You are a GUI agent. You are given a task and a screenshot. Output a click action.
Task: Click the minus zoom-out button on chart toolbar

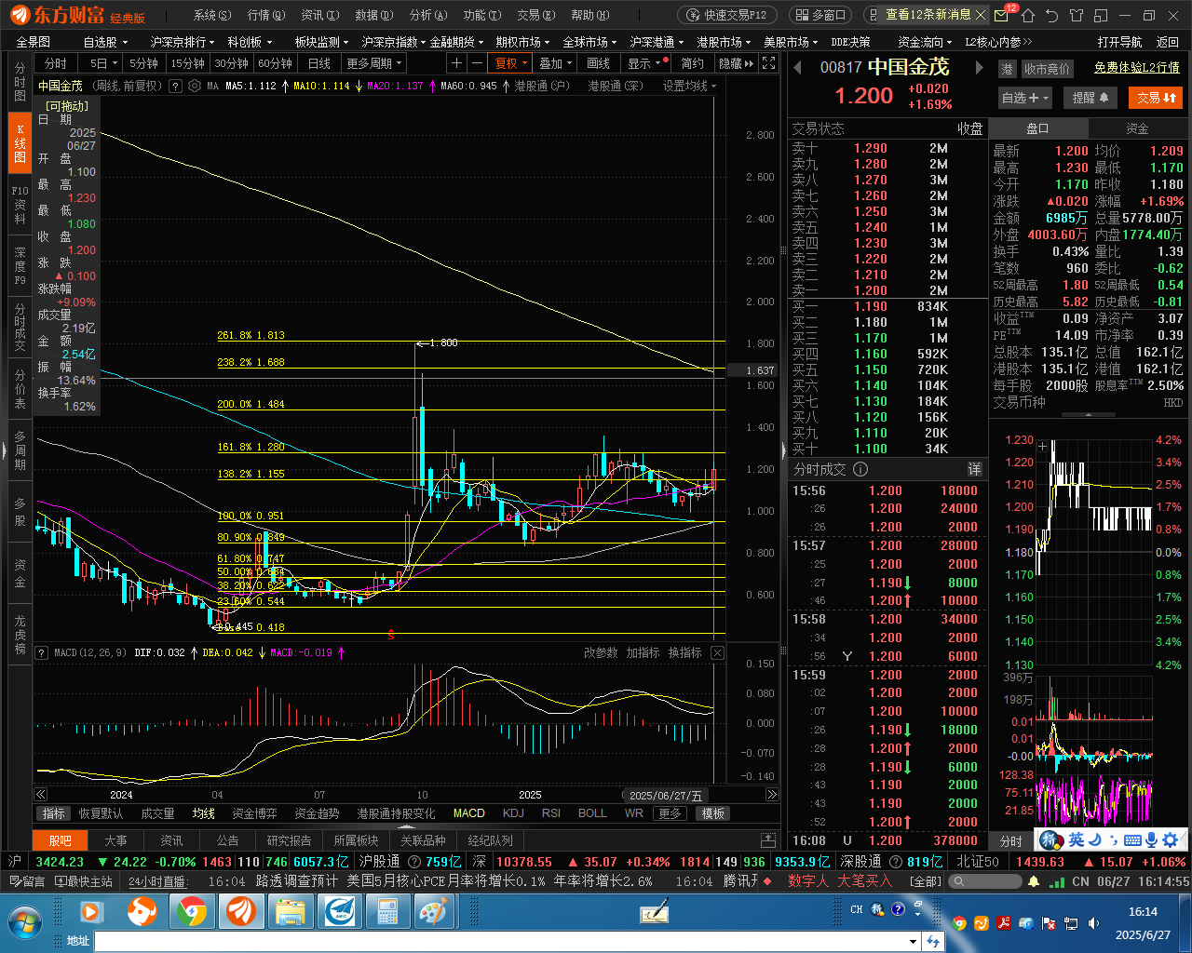tap(477, 63)
